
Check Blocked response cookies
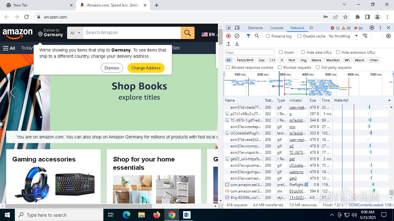[x=228, y=67]
